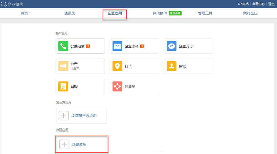Open the 管理工具 tab
This screenshot has height=154, width=277.
(x=205, y=13)
